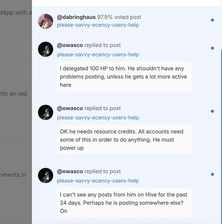Click the "I delegated 100 HP" reply text
Screen dimensions: 222x224
124,77
